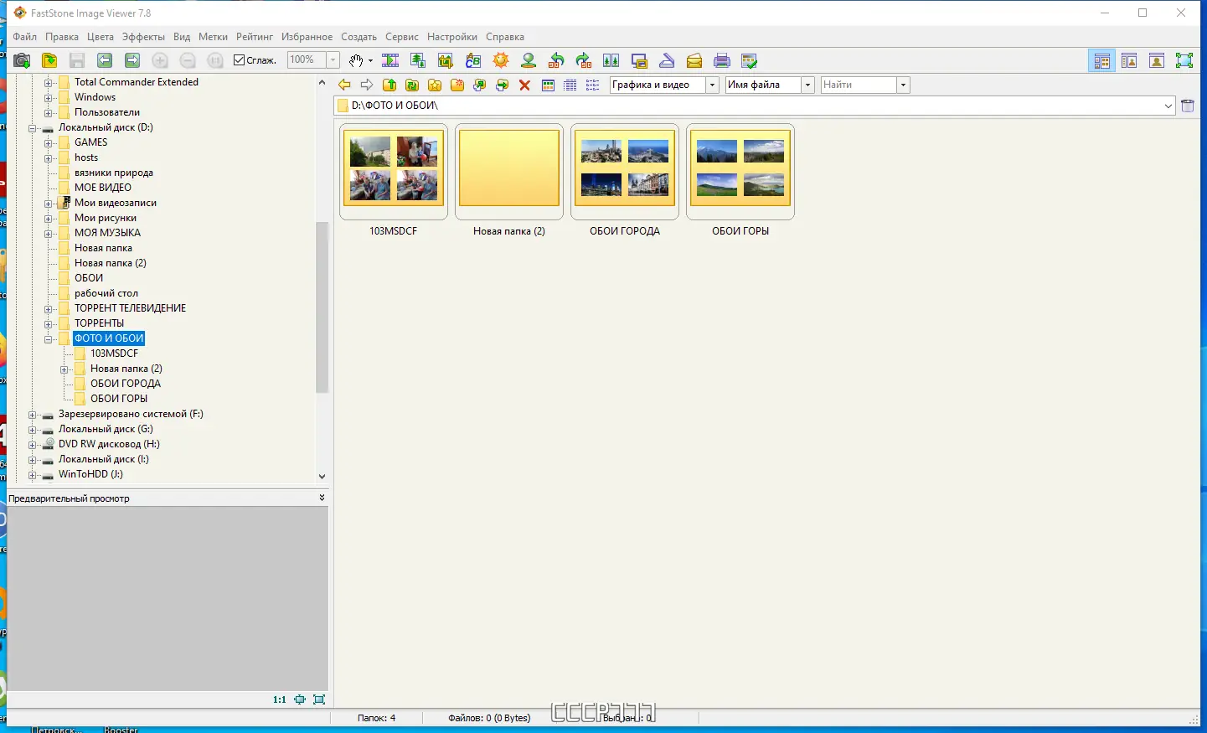Click the red X delete icon
This screenshot has width=1207, height=733.
[524, 85]
